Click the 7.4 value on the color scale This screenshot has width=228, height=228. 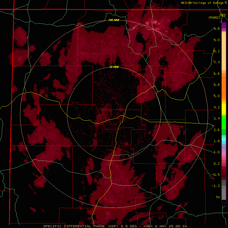coord(217,62)
